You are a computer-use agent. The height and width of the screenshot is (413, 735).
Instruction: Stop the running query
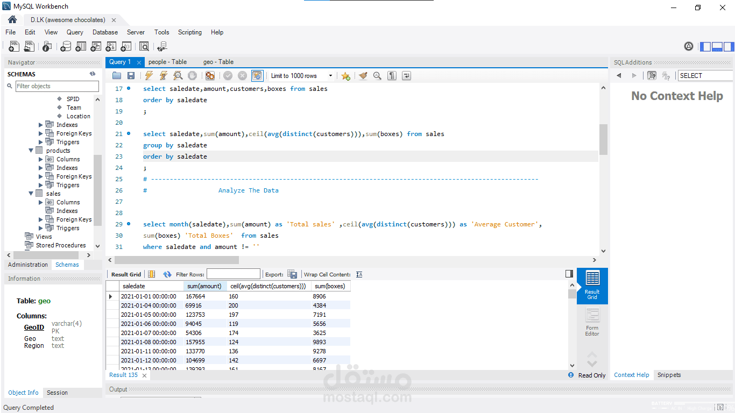(192, 76)
